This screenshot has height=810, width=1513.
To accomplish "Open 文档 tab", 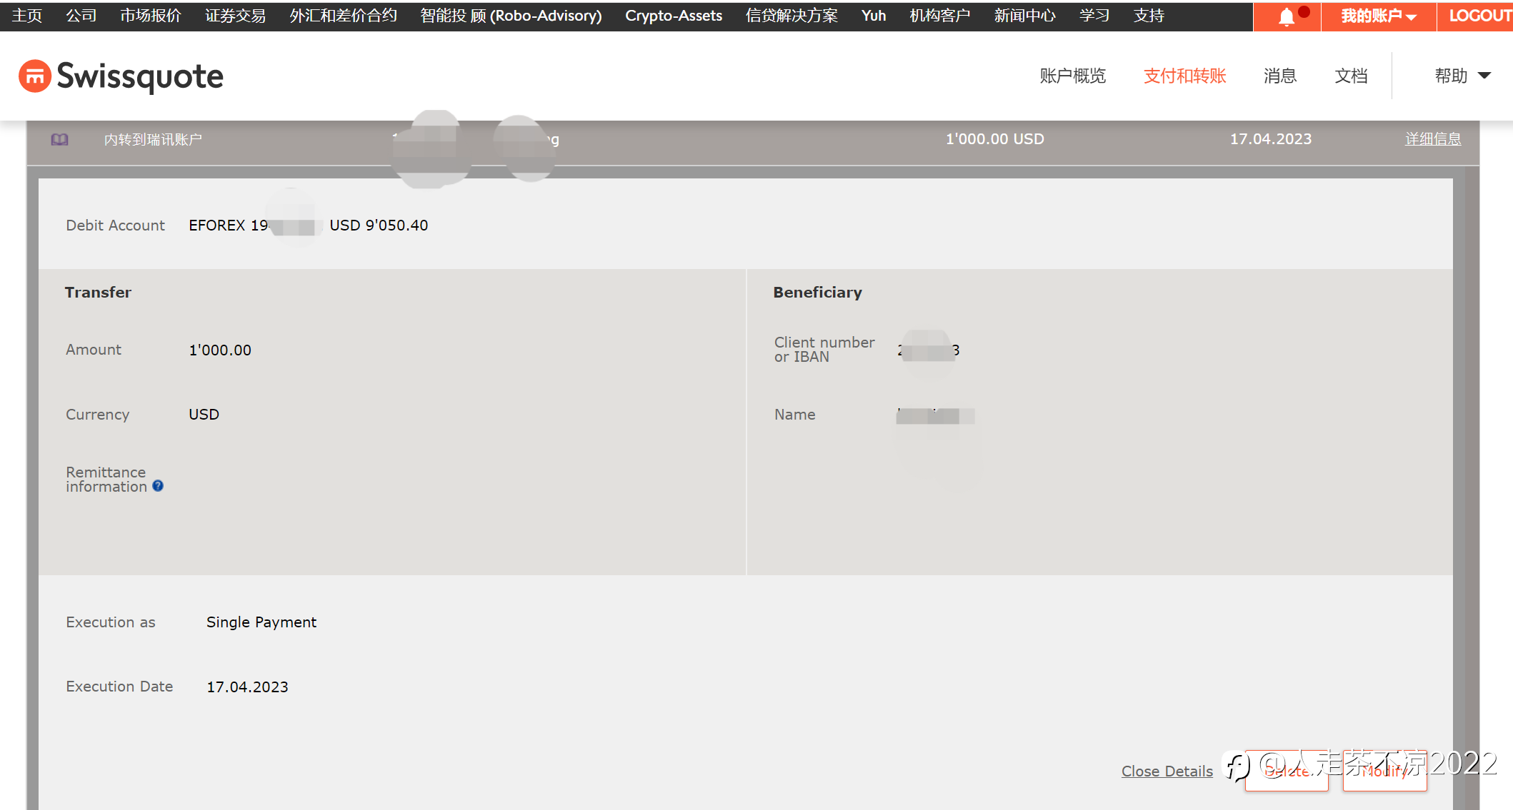I will [x=1351, y=76].
